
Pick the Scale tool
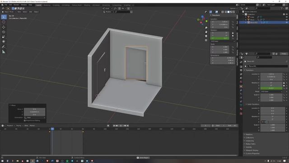click(x=4, y=37)
